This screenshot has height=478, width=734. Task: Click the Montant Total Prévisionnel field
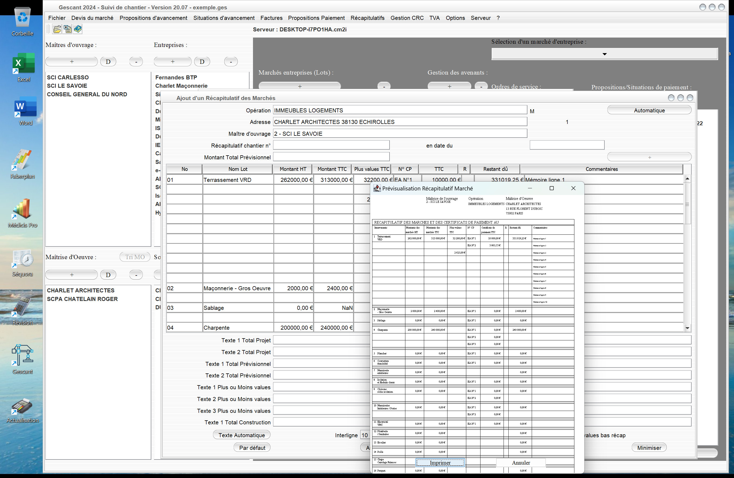point(331,157)
